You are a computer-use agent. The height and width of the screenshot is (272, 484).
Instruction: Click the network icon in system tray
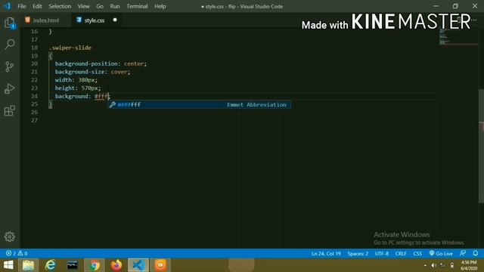tap(442, 265)
